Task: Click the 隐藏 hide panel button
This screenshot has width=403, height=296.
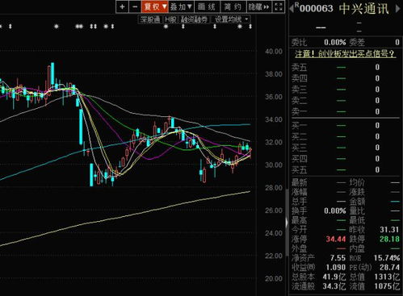Action: pos(259,6)
